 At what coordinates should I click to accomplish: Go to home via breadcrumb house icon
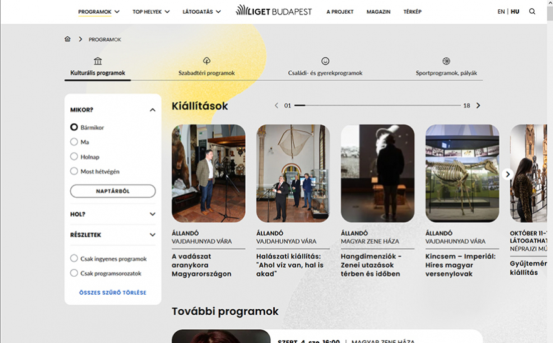point(67,39)
